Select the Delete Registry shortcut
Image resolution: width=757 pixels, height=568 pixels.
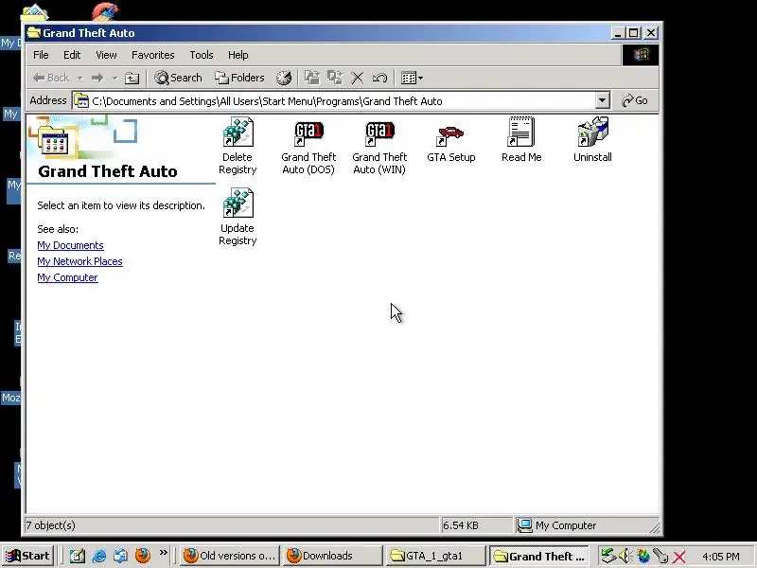pos(238,146)
